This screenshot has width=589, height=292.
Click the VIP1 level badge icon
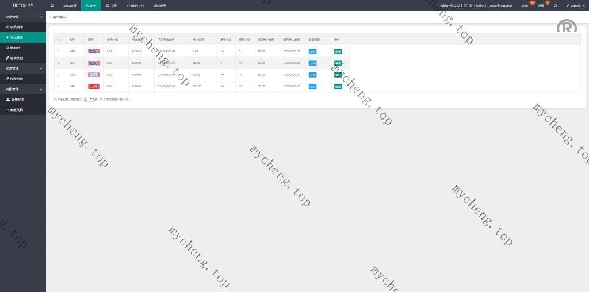pos(94,63)
